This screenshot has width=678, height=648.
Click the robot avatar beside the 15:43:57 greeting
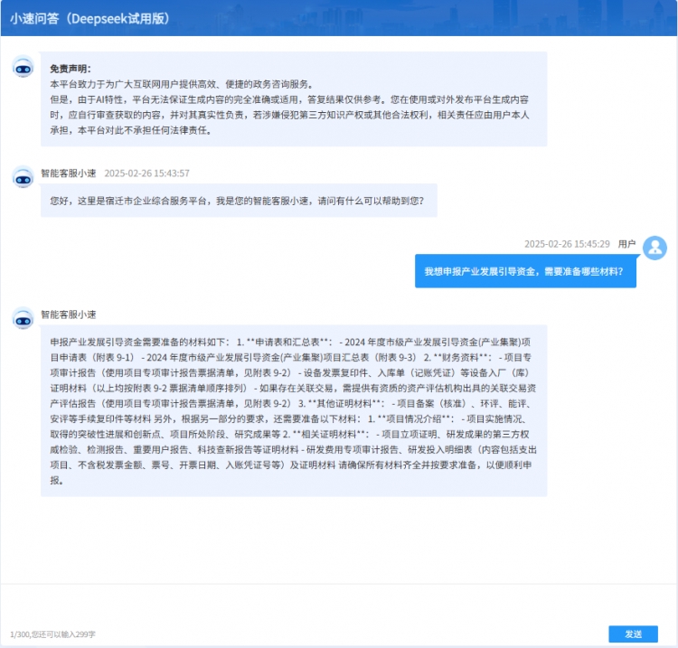[23, 177]
